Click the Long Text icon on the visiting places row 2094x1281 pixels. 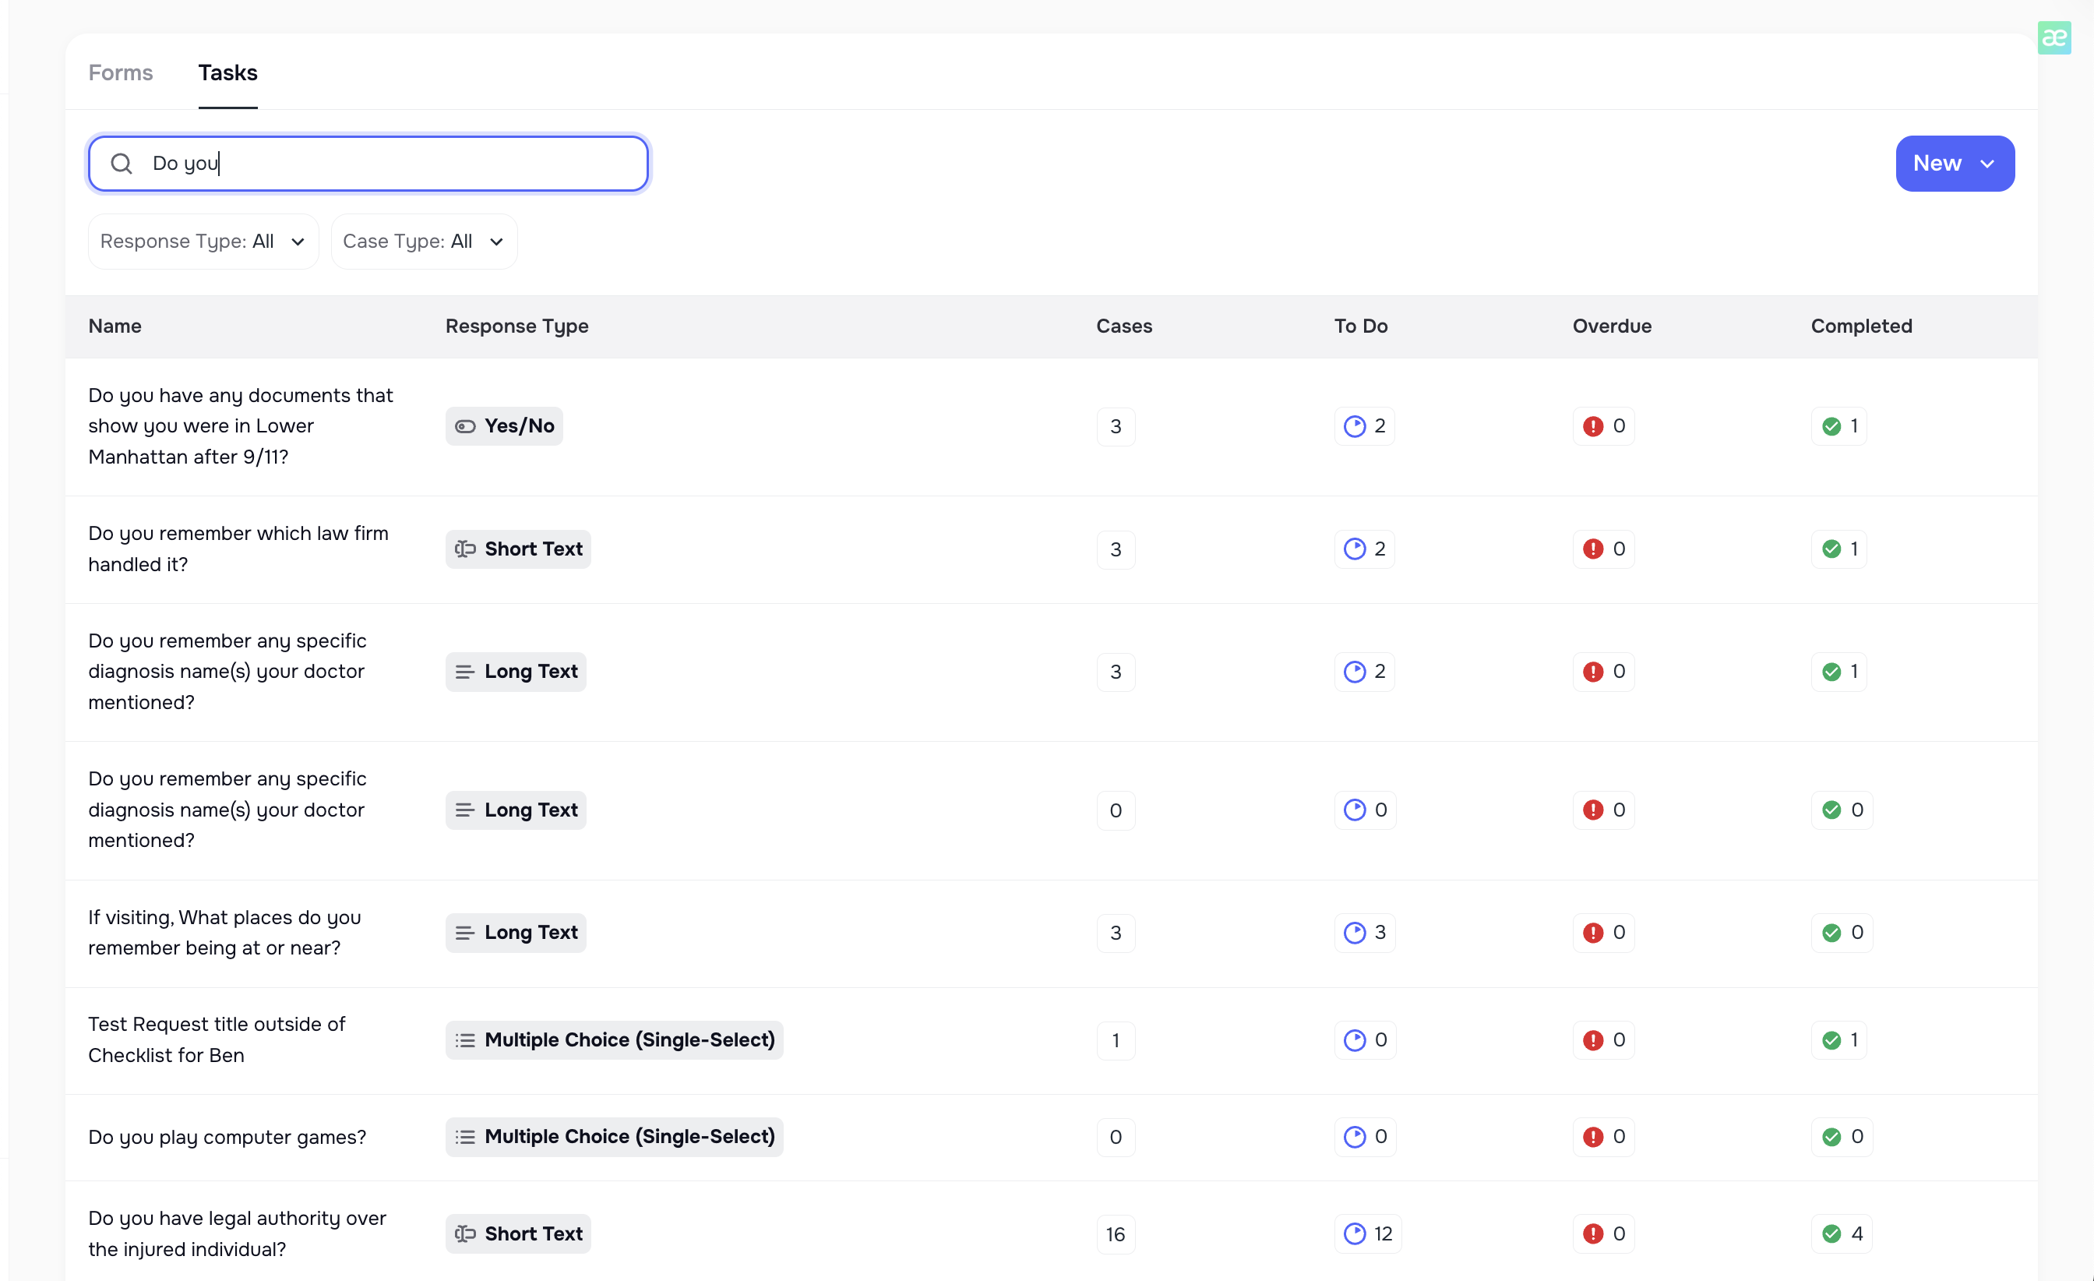coord(464,933)
